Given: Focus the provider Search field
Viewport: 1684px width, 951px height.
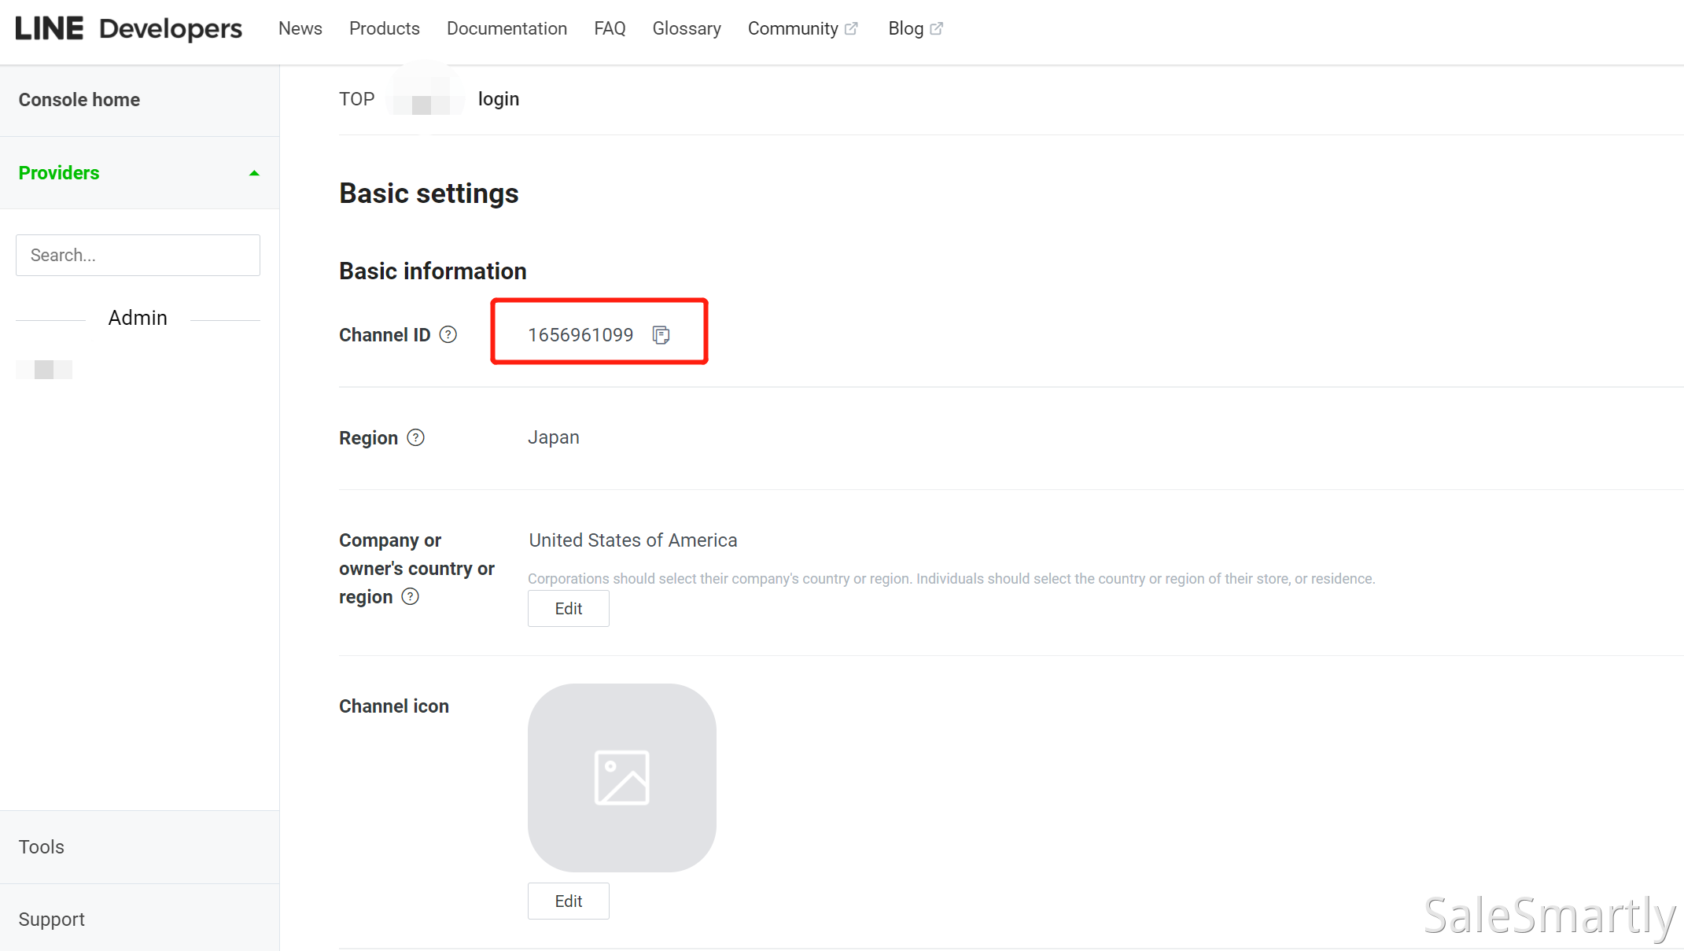Looking at the screenshot, I should pyautogui.click(x=138, y=255).
